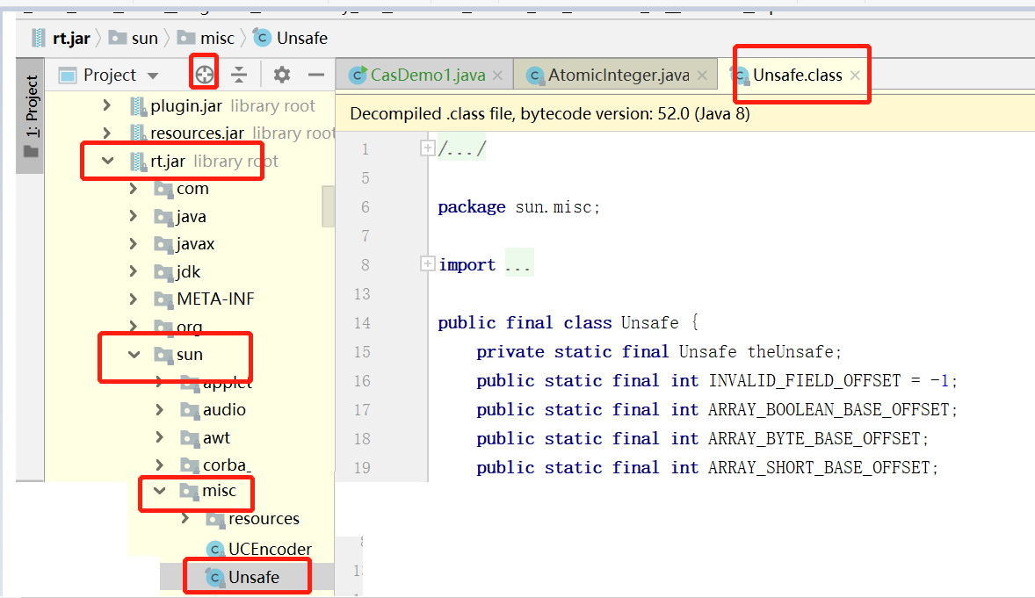1035x598 pixels.
Task: Expand the folded comment on line 1
Action: [428, 148]
